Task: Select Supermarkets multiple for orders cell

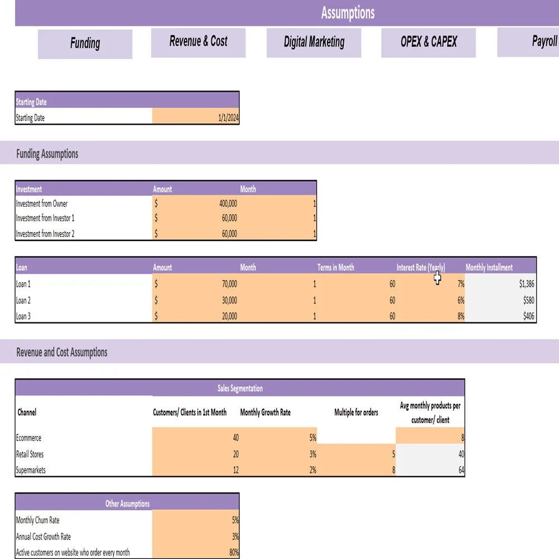Action: click(x=357, y=470)
